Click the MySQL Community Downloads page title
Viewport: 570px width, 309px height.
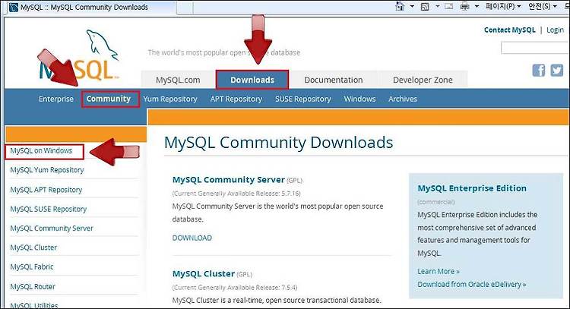click(278, 142)
